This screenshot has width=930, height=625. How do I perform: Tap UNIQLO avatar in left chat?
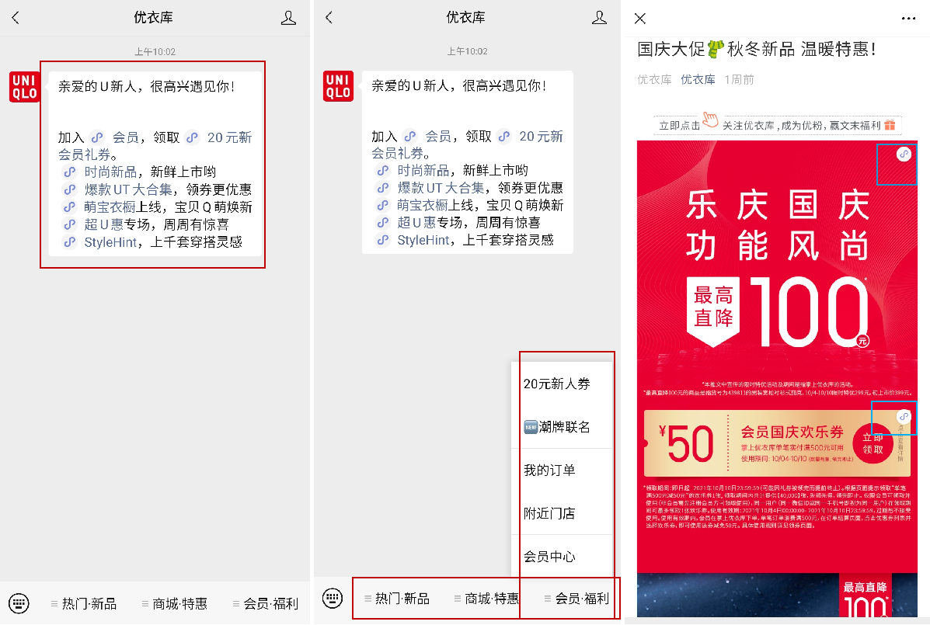(24, 86)
